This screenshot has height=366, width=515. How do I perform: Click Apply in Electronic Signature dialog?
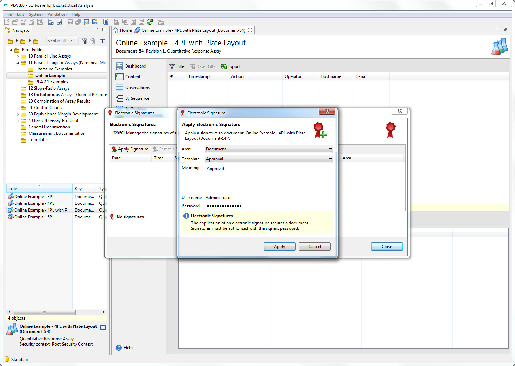(280, 247)
